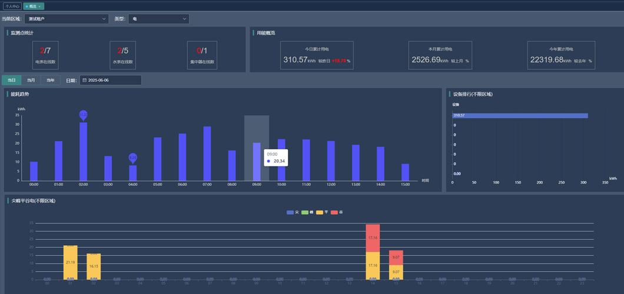Open the 个人中心 tab

tap(12, 6)
